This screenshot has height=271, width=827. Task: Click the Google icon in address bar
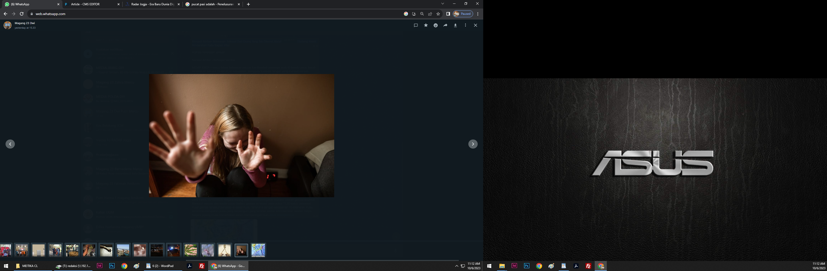[406, 14]
